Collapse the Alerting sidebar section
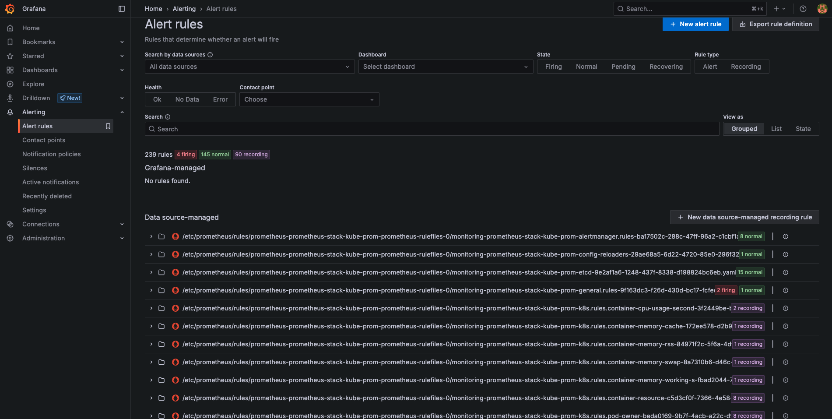The width and height of the screenshot is (832, 419). click(122, 112)
